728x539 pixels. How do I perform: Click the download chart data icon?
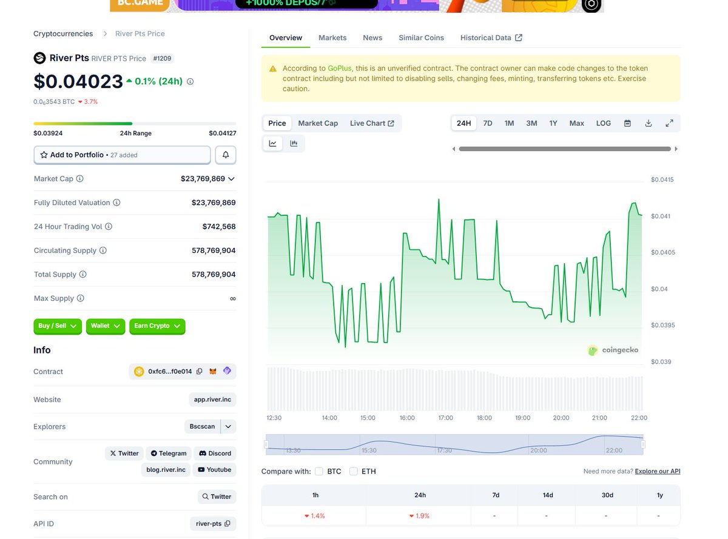[648, 123]
